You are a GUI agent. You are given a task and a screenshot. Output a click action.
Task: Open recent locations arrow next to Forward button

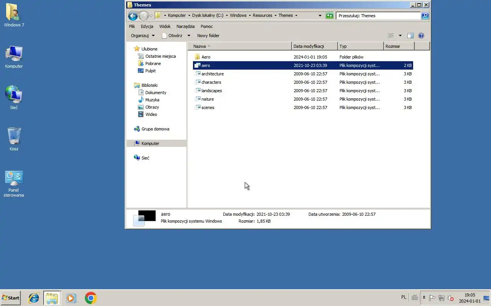click(x=151, y=16)
